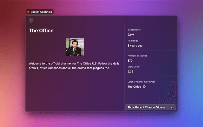Click the Subscribers label
The height and width of the screenshot is (127, 203).
coord(134,30)
